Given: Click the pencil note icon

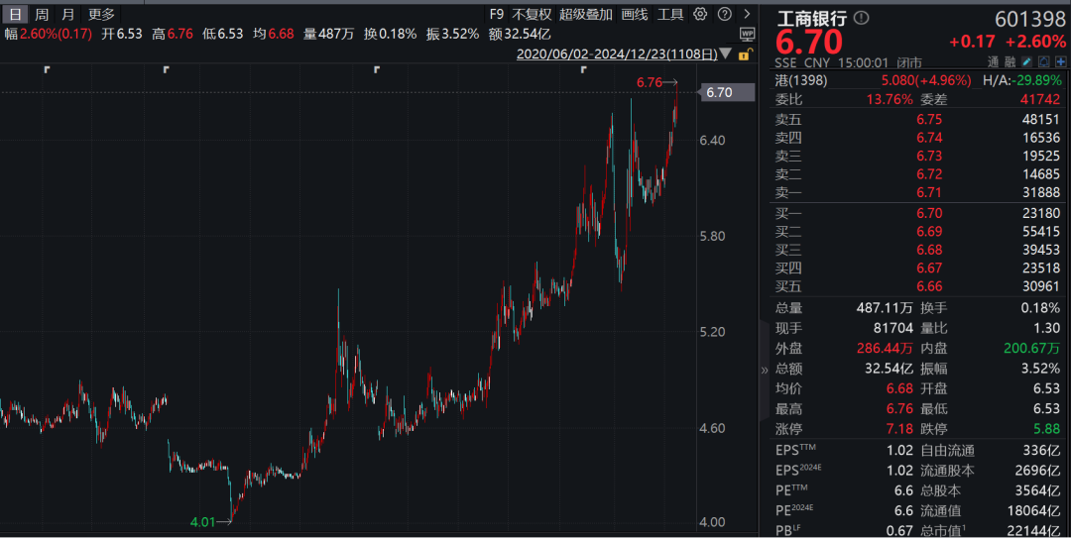Looking at the screenshot, I should pos(1025,61).
